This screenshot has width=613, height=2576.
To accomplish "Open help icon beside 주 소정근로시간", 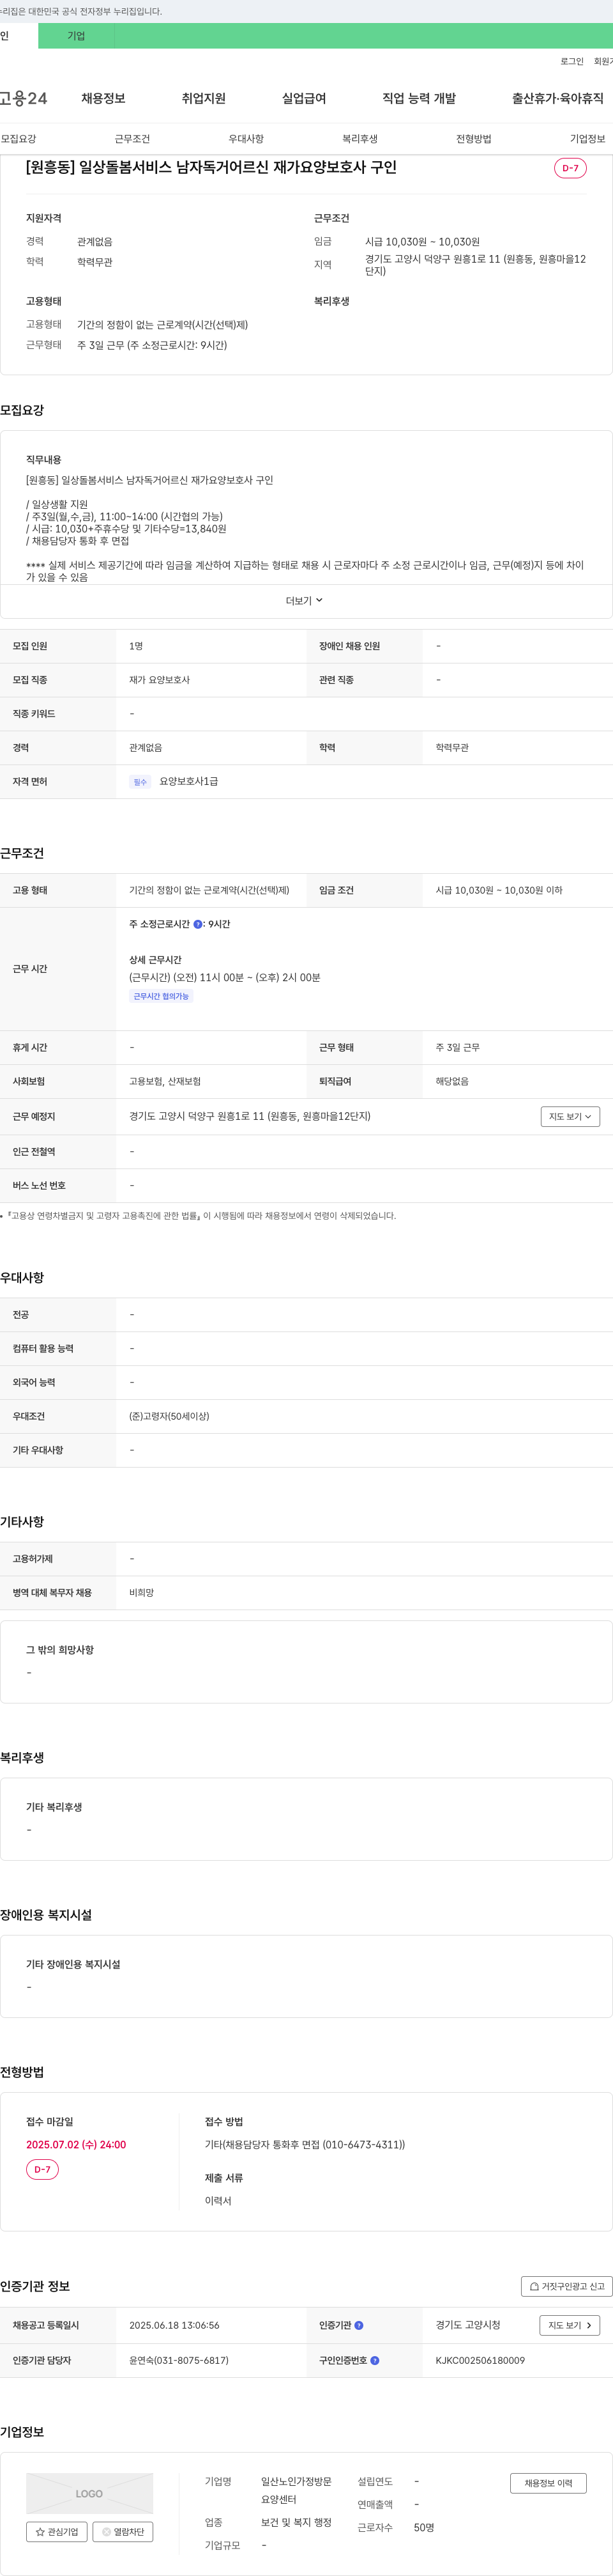I will (198, 924).
